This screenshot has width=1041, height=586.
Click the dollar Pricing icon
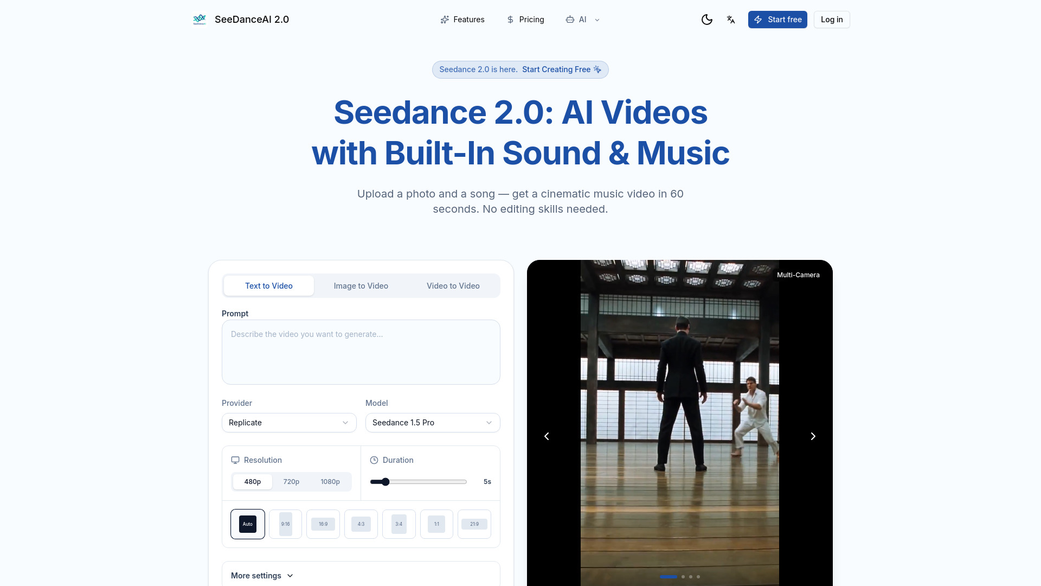(x=510, y=20)
